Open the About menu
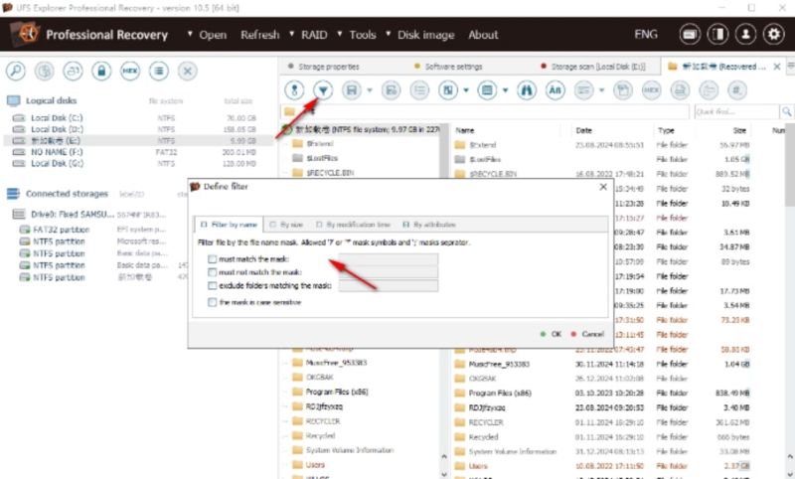Image resolution: width=795 pixels, height=479 pixels. [483, 35]
